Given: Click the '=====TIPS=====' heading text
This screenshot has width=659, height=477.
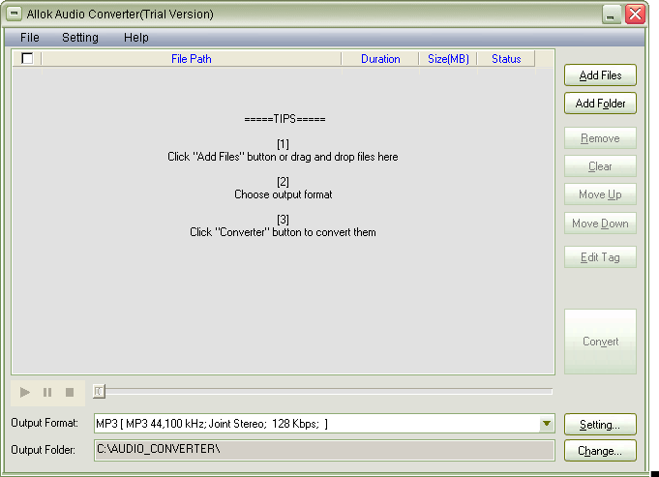Looking at the screenshot, I should [285, 119].
